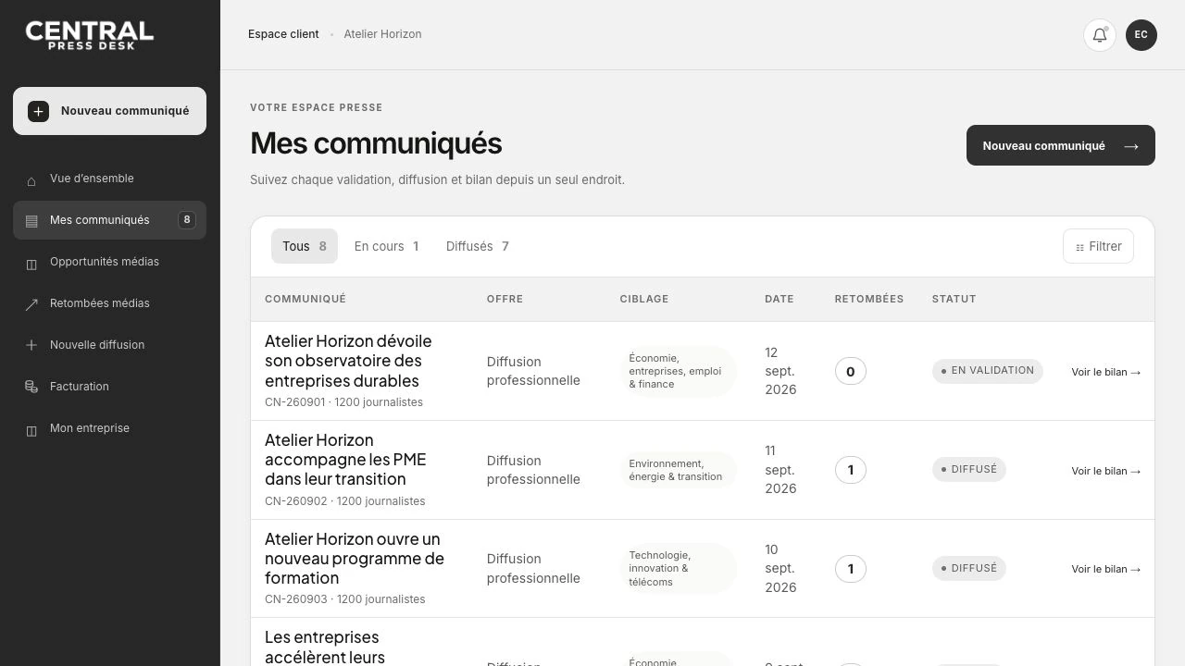This screenshot has height=666, width=1185.
Task: Click the Facturation coins icon
Action: [x=31, y=387]
